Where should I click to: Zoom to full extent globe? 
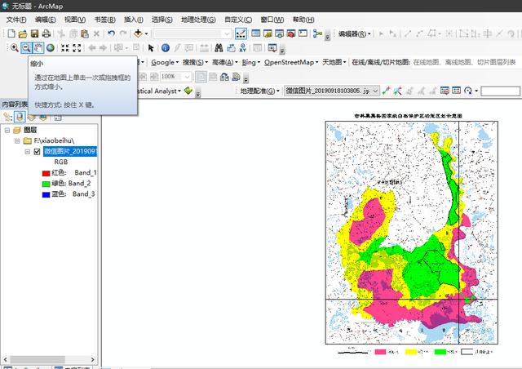tap(51, 48)
